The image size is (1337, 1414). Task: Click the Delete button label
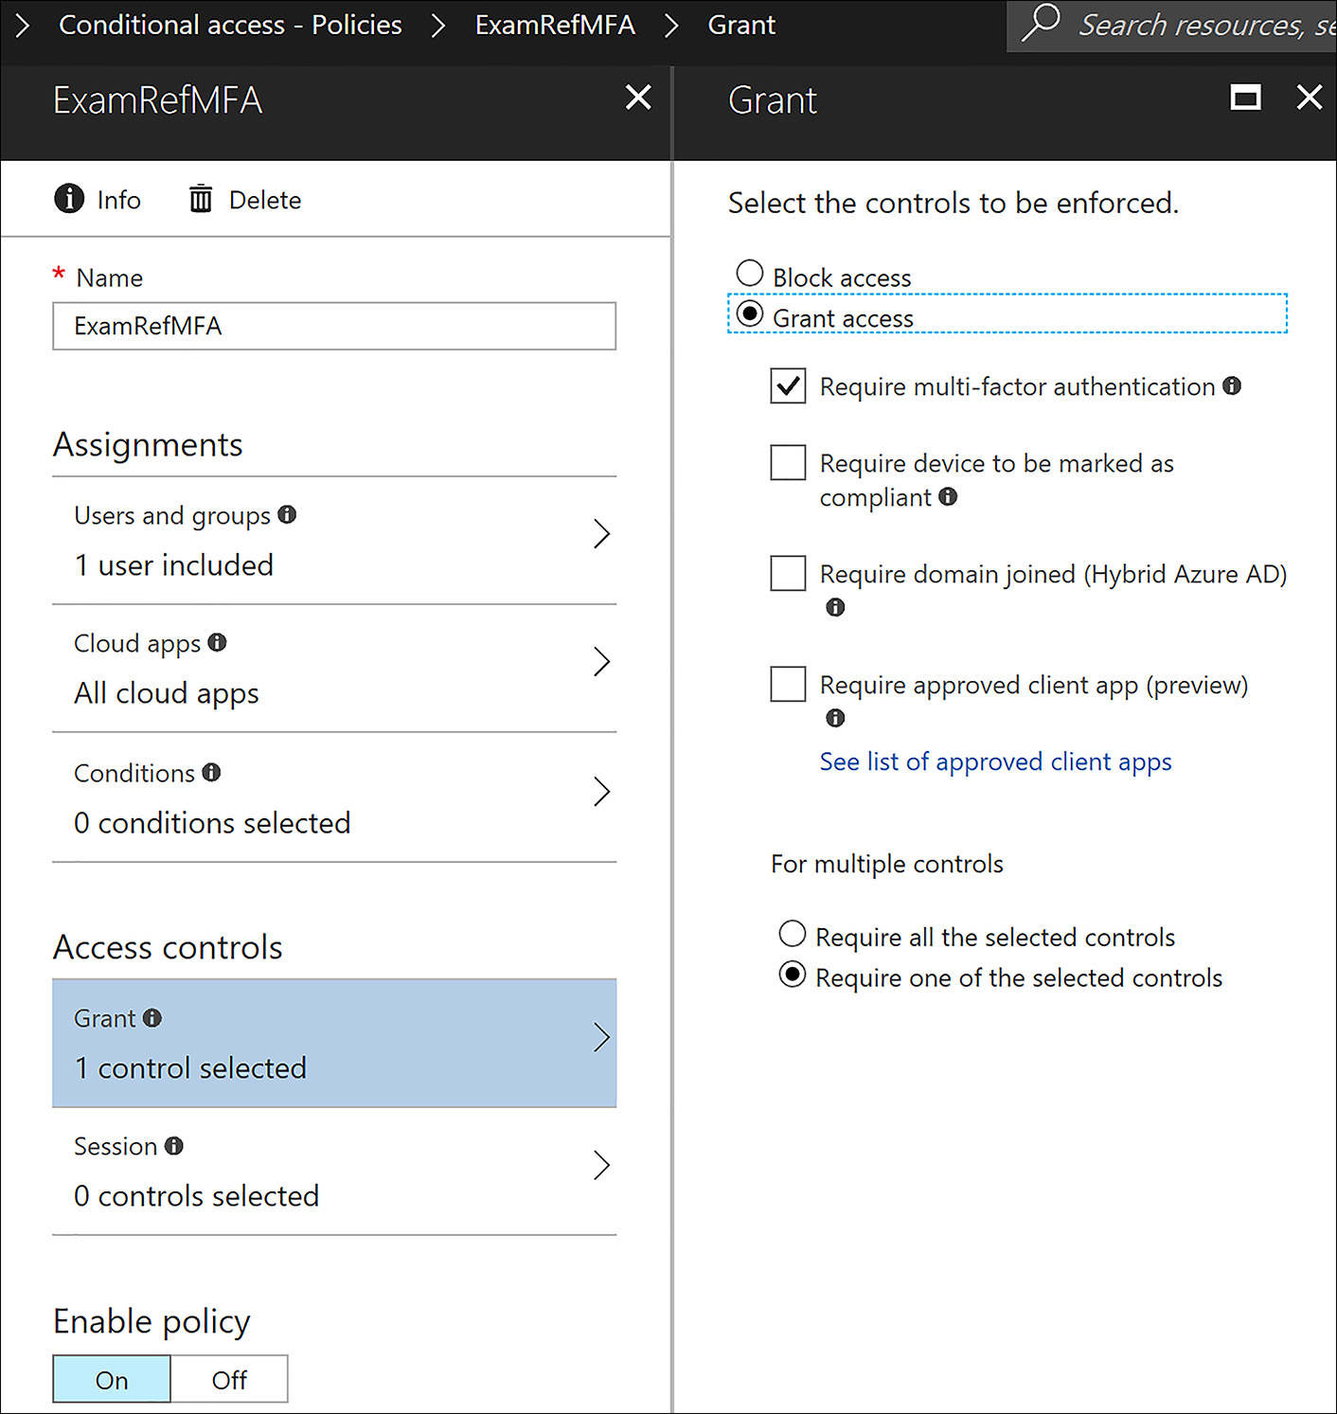[x=265, y=200]
